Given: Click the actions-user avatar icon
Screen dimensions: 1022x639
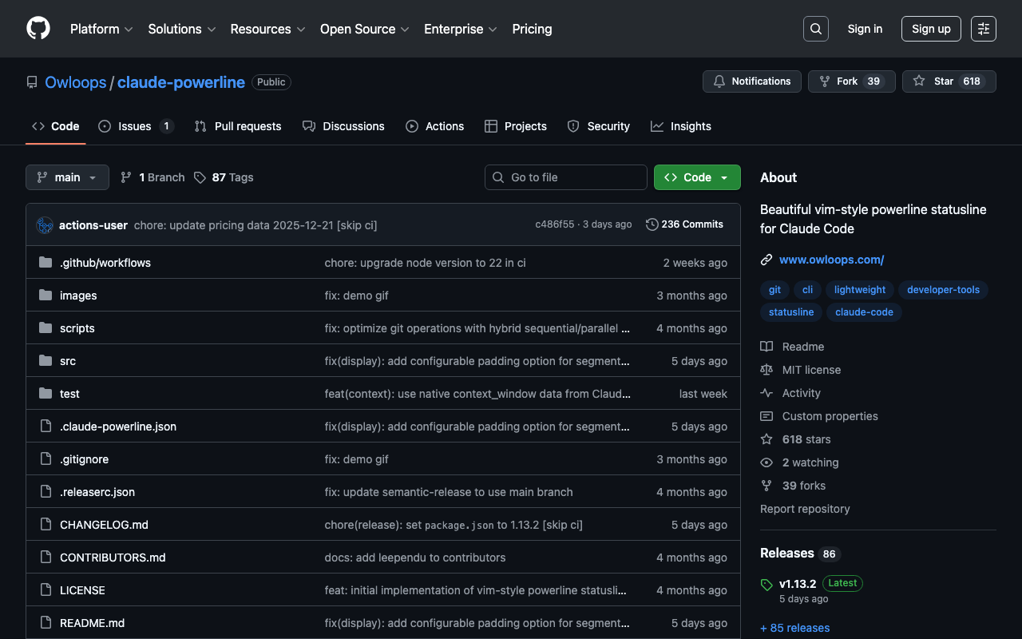Looking at the screenshot, I should click(45, 225).
